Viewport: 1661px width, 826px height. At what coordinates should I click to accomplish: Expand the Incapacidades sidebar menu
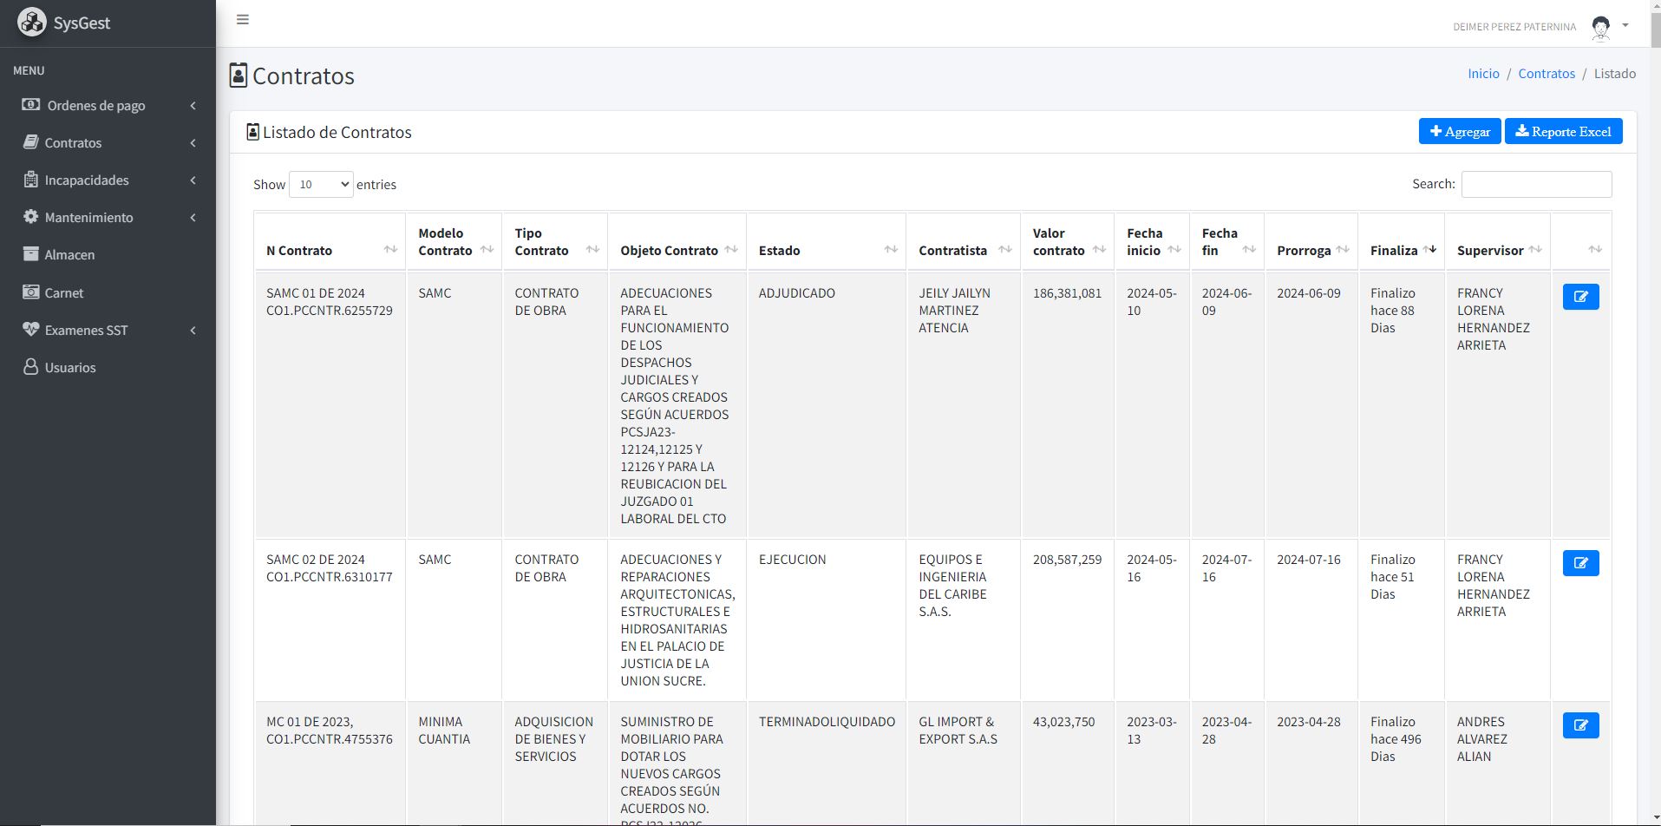tap(87, 180)
